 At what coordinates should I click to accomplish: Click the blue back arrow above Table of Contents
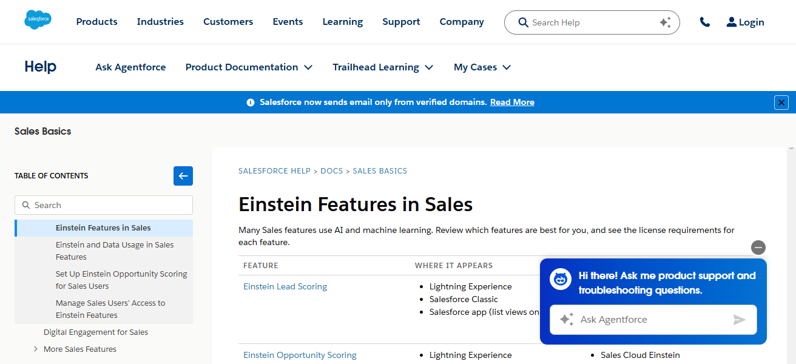pos(183,175)
